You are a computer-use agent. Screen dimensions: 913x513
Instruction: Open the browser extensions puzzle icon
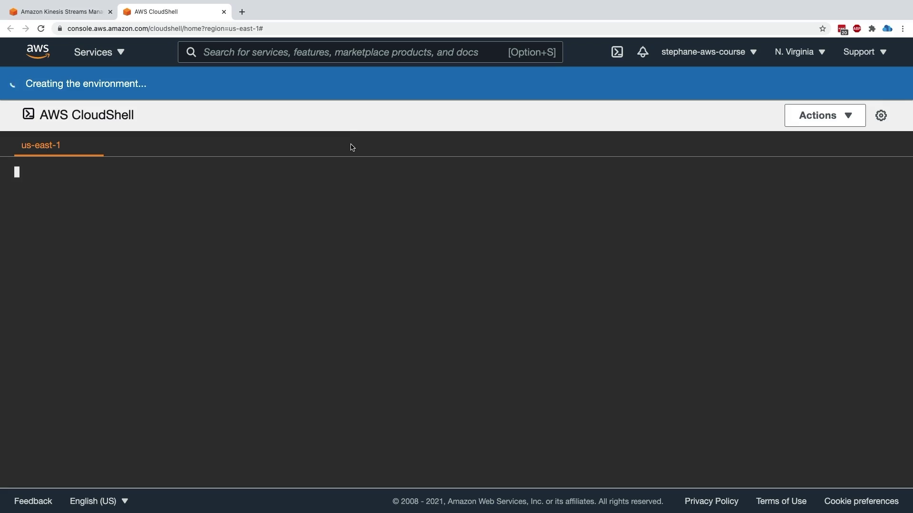872,28
